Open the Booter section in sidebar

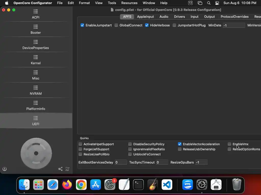point(36,29)
